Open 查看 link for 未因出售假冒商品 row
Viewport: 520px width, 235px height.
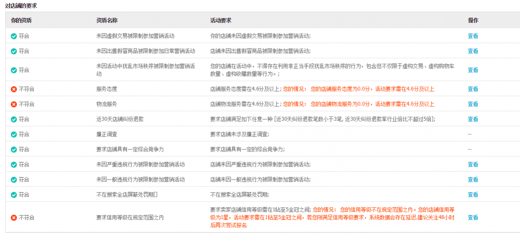pos(473,51)
